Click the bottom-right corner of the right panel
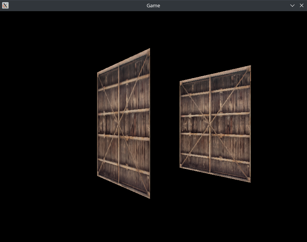Image resolution: width=307 pixels, height=242 pixels. [x=250, y=181]
